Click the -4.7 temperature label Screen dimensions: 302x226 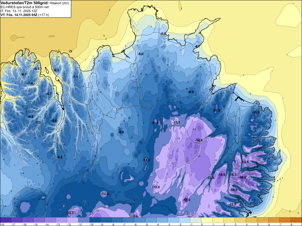pos(197,47)
